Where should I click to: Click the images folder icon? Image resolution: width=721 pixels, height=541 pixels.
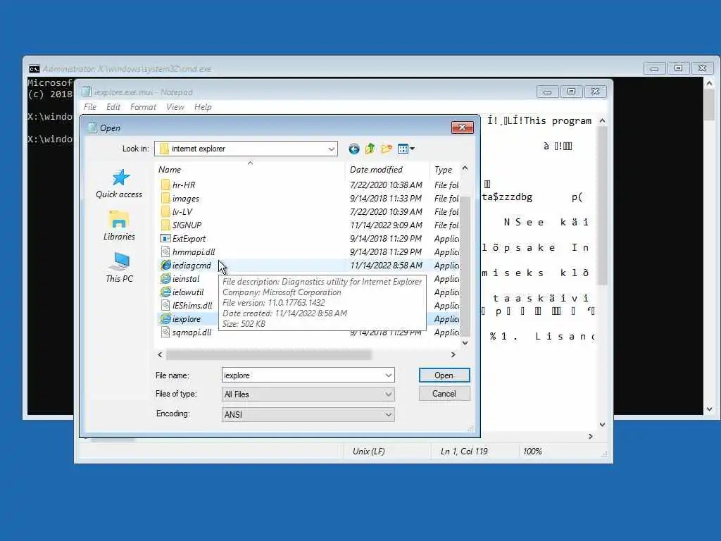point(165,198)
